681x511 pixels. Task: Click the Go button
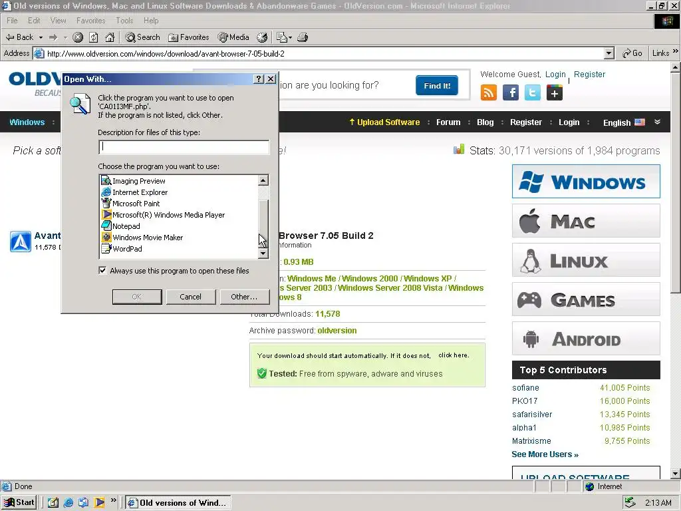[632, 53]
